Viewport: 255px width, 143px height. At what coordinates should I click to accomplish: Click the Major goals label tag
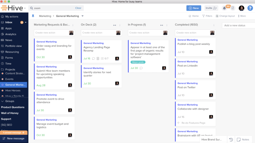pos(138,62)
